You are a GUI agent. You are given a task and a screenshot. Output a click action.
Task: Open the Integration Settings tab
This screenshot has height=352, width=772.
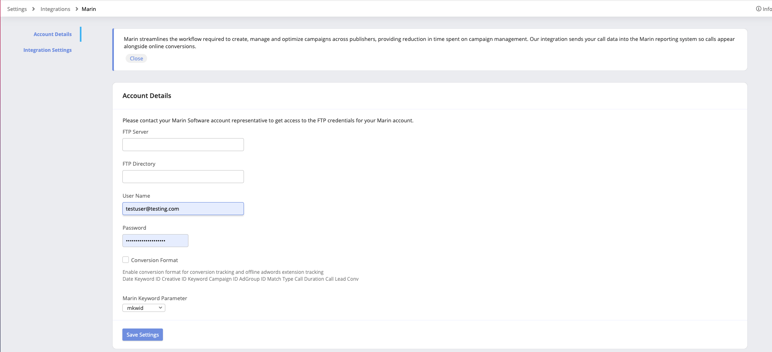click(x=47, y=50)
